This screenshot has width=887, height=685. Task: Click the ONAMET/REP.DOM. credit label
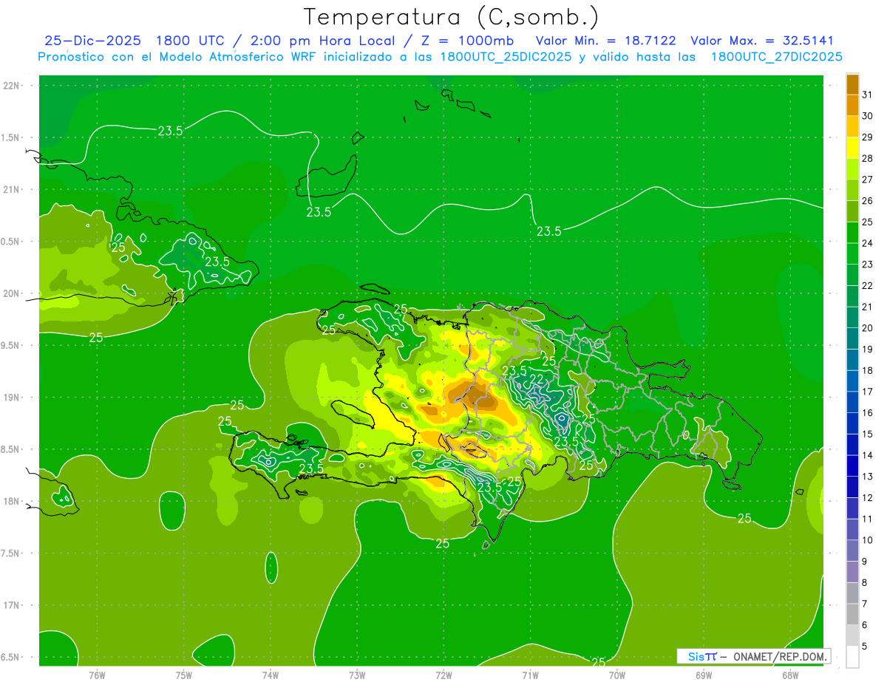(x=781, y=656)
